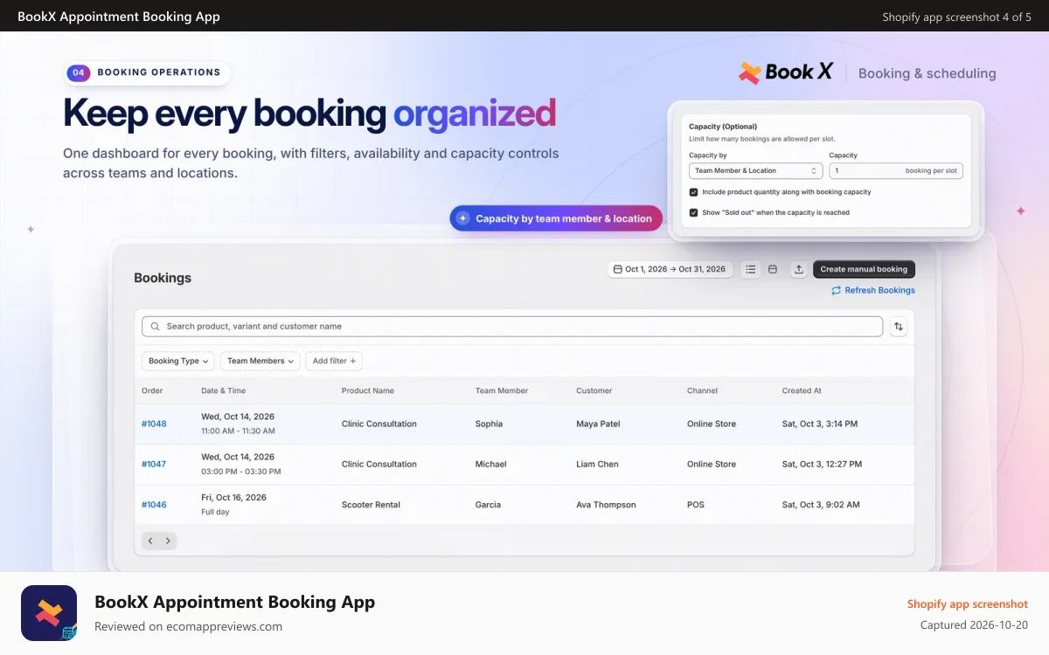Image resolution: width=1049 pixels, height=655 pixels.
Task: Click Fri, Oct 16, 2026 Full day cell
Action: click(x=233, y=504)
